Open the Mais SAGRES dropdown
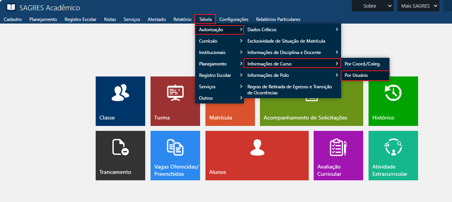 click(418, 6)
